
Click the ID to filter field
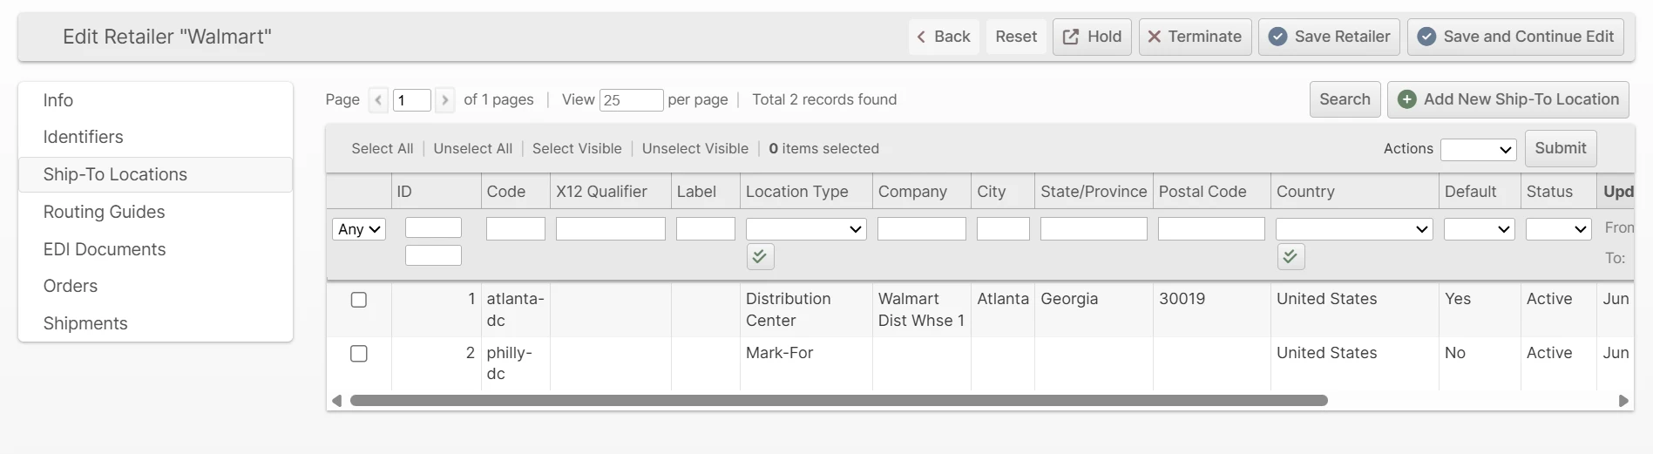(433, 255)
